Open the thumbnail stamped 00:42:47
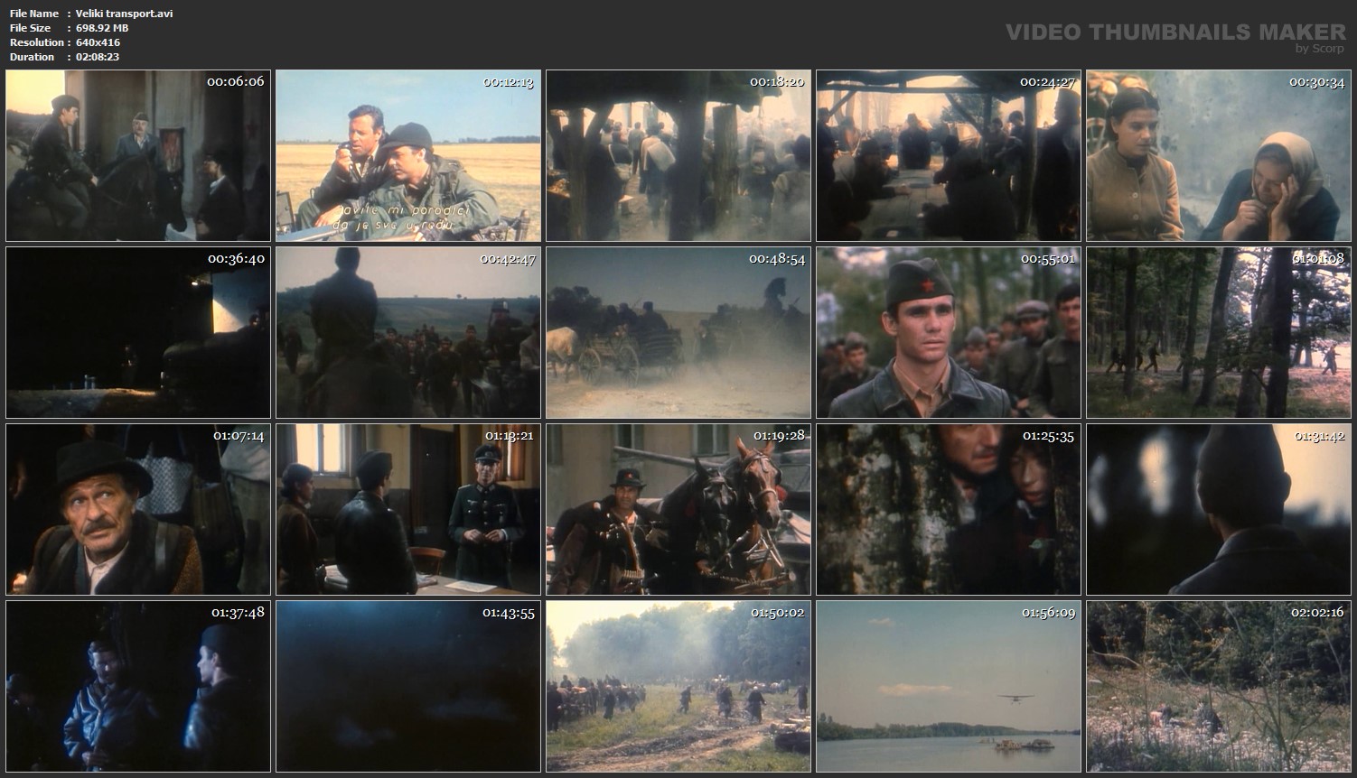The width and height of the screenshot is (1357, 778). coord(408,332)
